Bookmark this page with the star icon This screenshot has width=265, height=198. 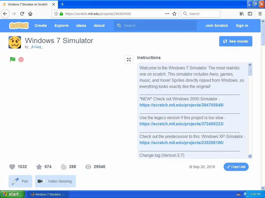click(174, 14)
